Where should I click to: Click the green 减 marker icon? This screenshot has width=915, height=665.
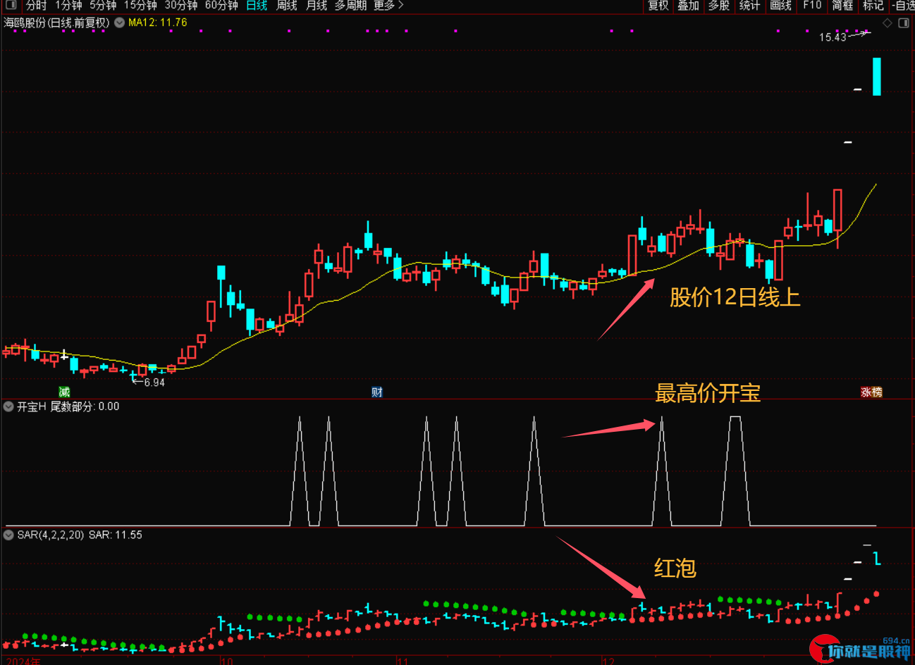[x=64, y=392]
